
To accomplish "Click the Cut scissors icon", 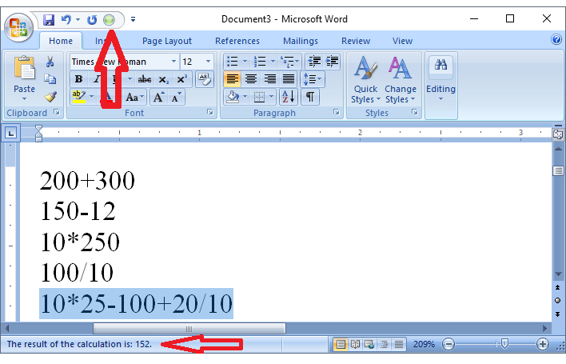I will click(50, 62).
